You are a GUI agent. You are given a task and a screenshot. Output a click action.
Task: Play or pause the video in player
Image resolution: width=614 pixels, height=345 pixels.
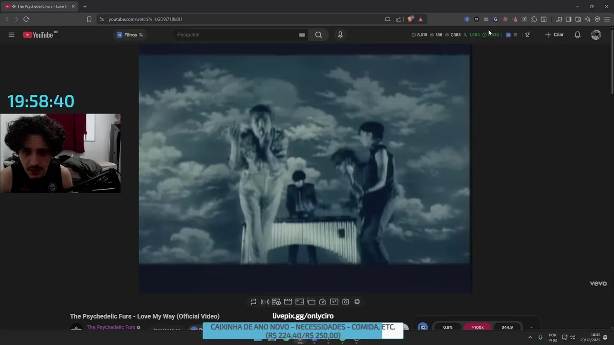pyautogui.click(x=305, y=169)
